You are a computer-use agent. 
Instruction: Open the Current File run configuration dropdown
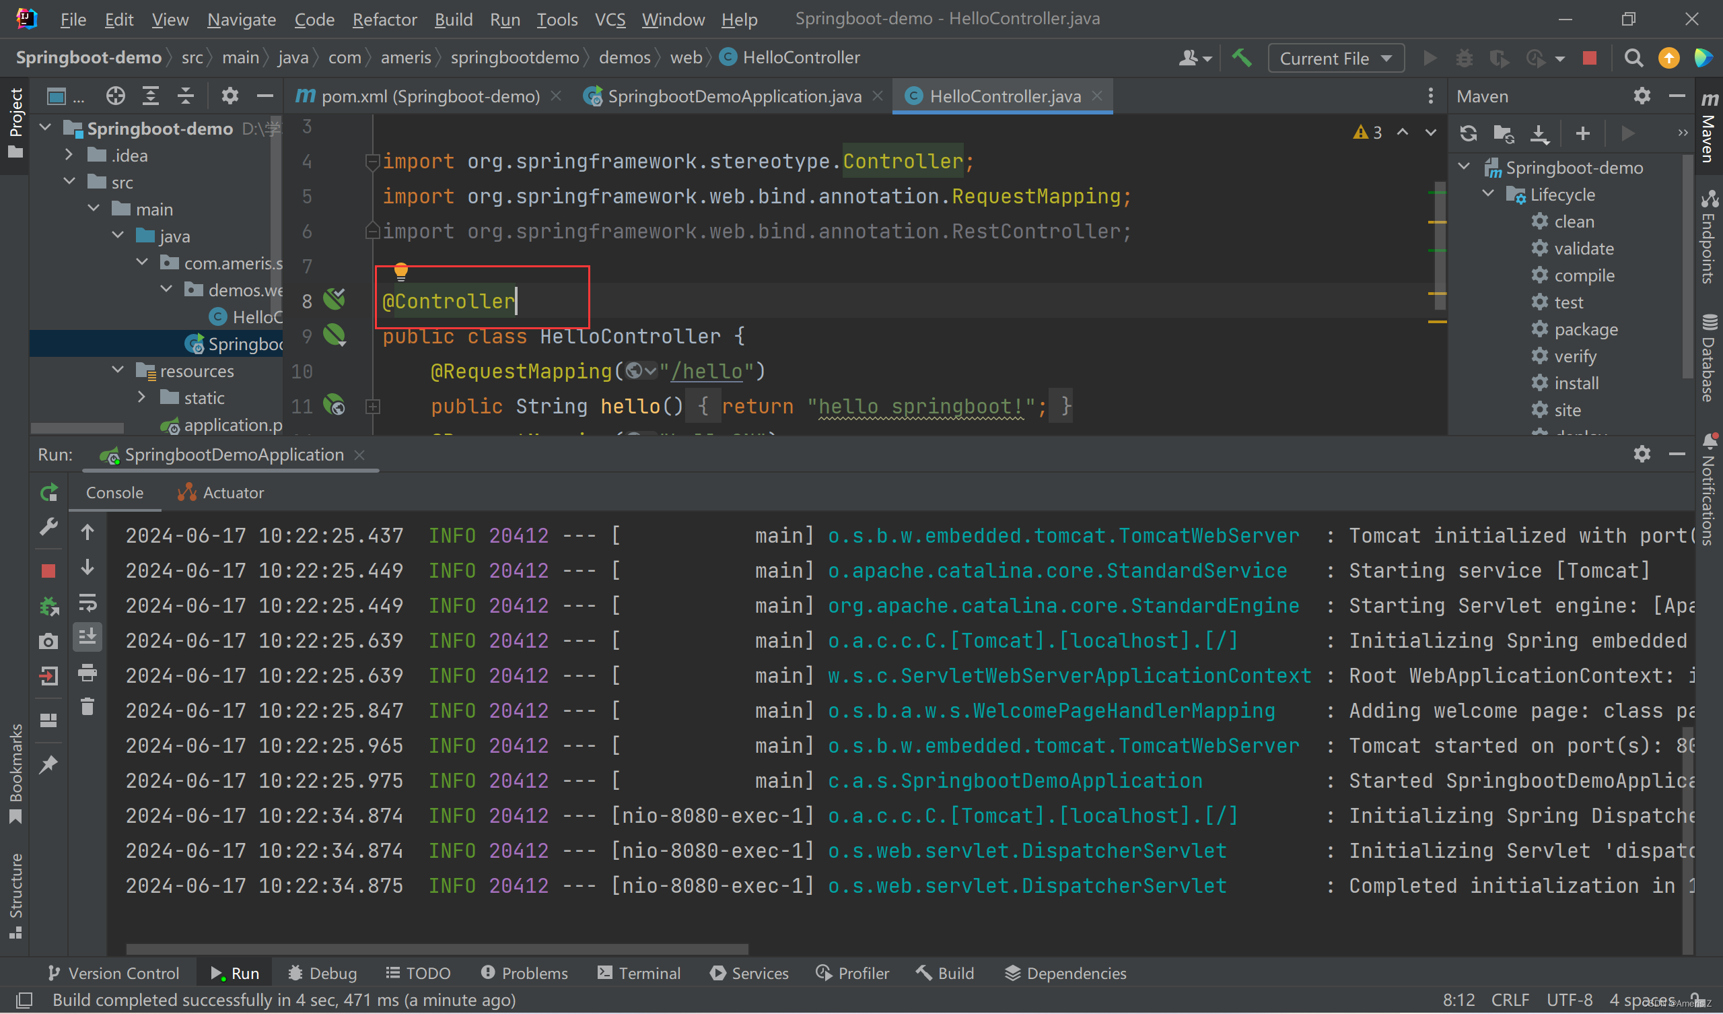(x=1335, y=58)
